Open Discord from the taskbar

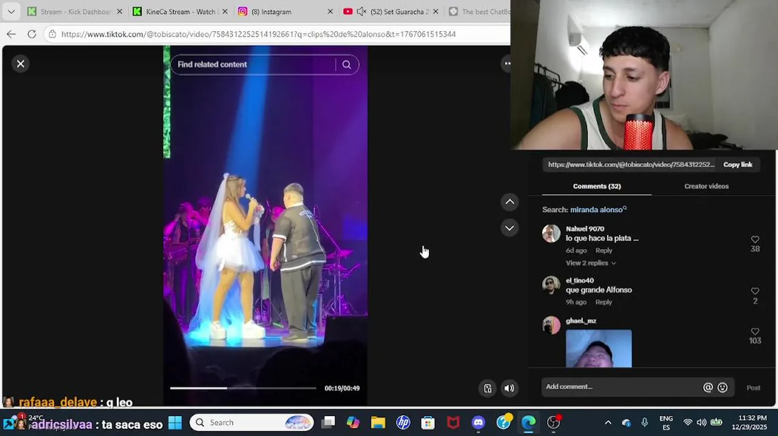point(478,423)
